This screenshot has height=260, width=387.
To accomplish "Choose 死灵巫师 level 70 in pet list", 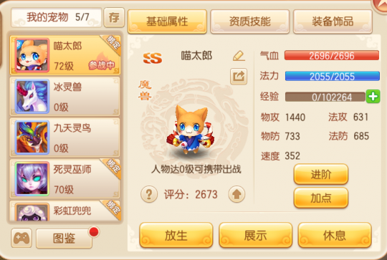I will tap(65, 179).
